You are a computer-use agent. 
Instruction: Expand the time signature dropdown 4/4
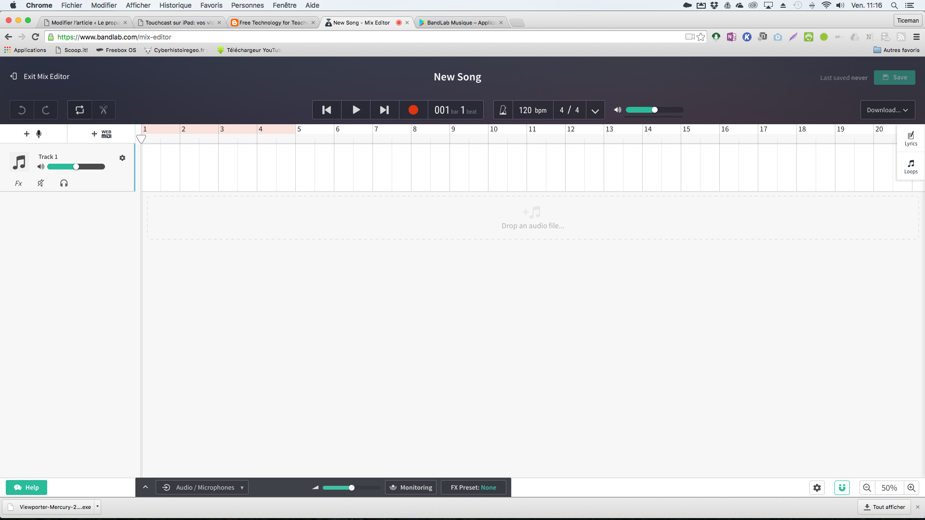click(595, 110)
